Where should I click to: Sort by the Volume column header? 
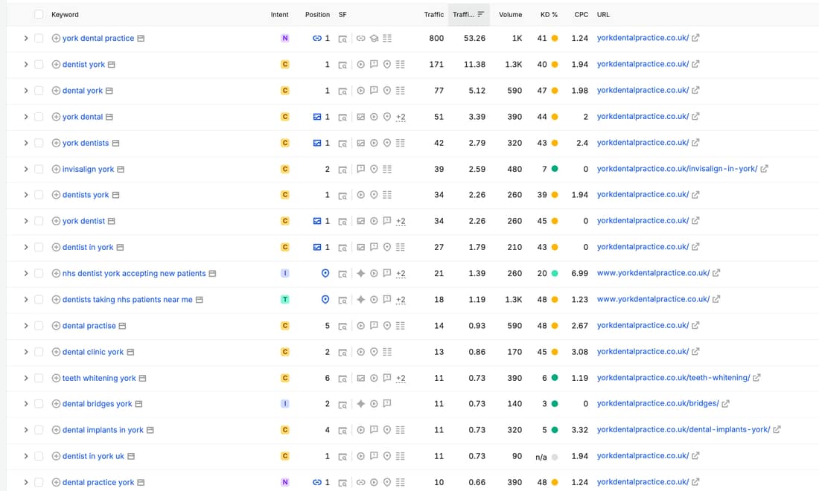[510, 15]
